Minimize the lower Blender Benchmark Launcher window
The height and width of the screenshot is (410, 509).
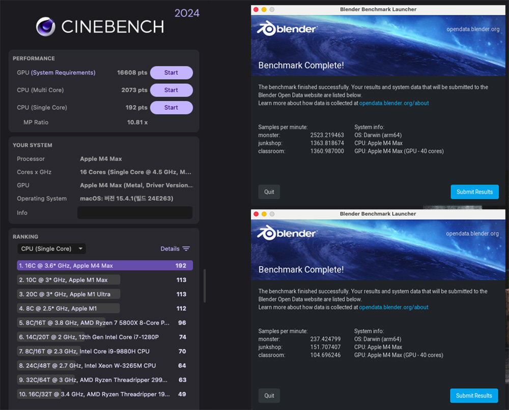pos(264,214)
